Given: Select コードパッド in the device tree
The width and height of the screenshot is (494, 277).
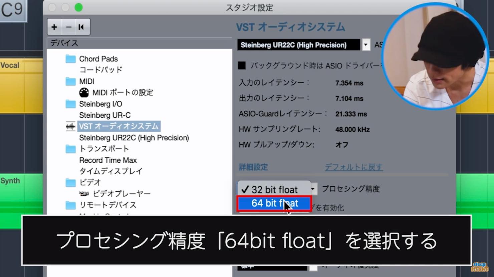Looking at the screenshot, I should pos(101,70).
